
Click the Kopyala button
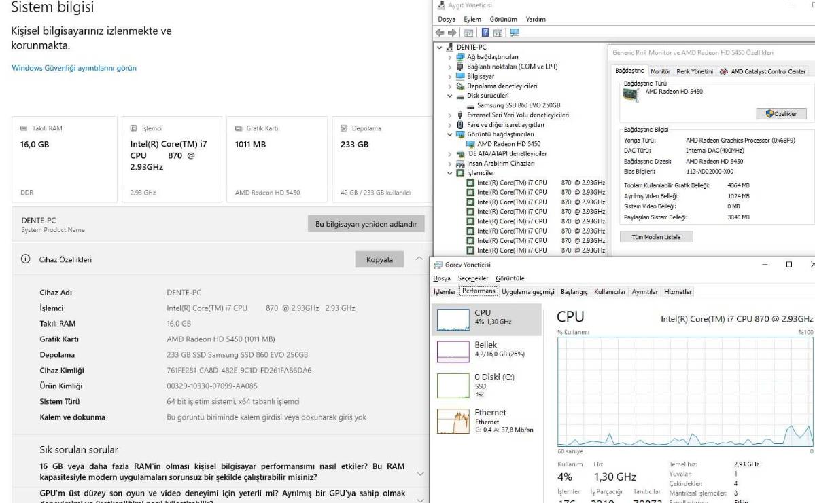379,259
